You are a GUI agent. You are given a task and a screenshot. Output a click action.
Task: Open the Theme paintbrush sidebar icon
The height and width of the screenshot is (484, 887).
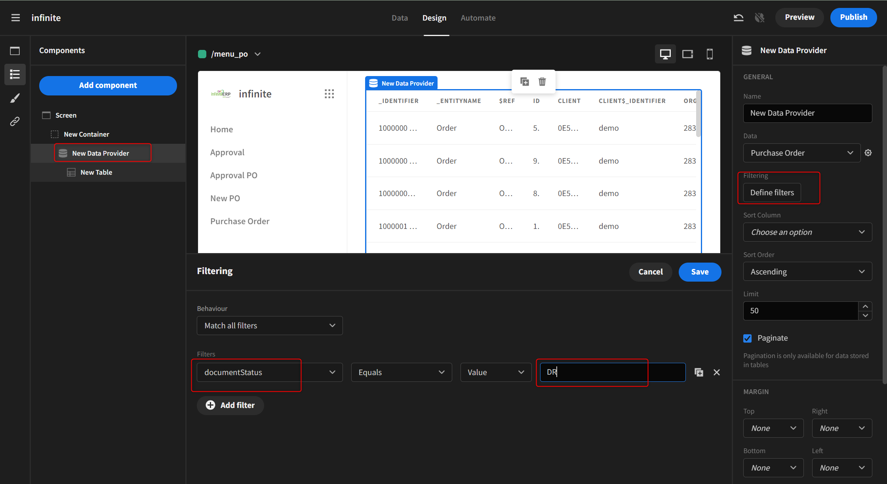click(15, 98)
